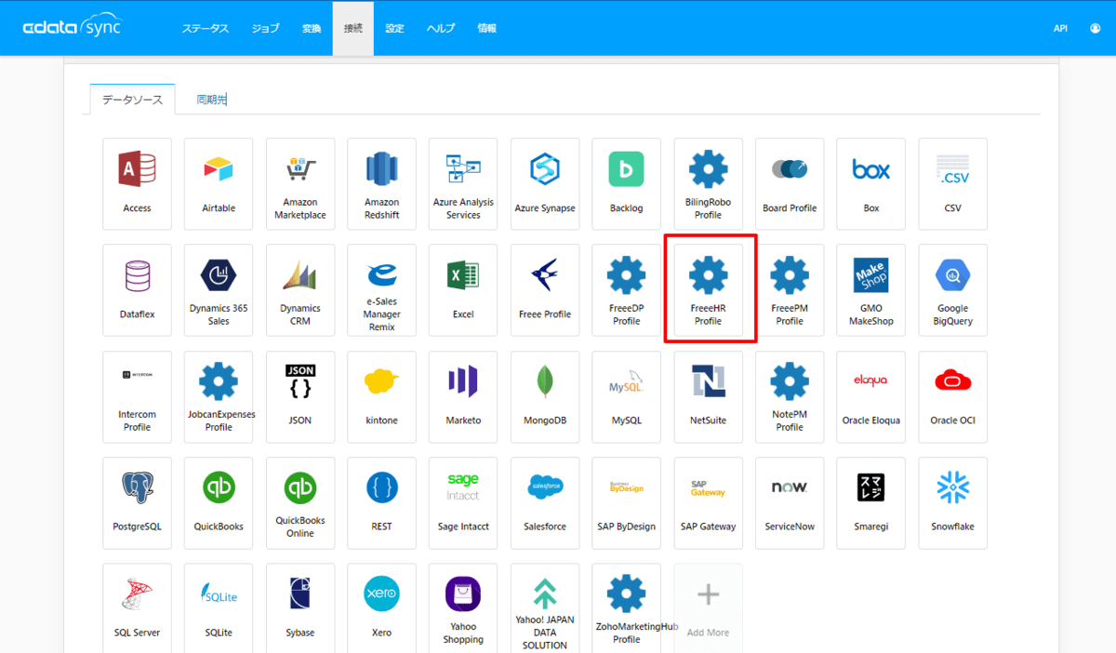The image size is (1116, 653).
Task: Pick the QuickBooks Online tile
Action: tap(300, 502)
